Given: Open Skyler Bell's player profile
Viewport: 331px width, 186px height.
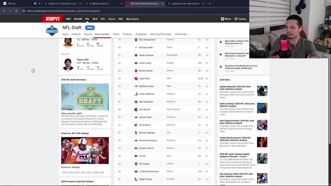Looking at the screenshot, I should 82,60.
